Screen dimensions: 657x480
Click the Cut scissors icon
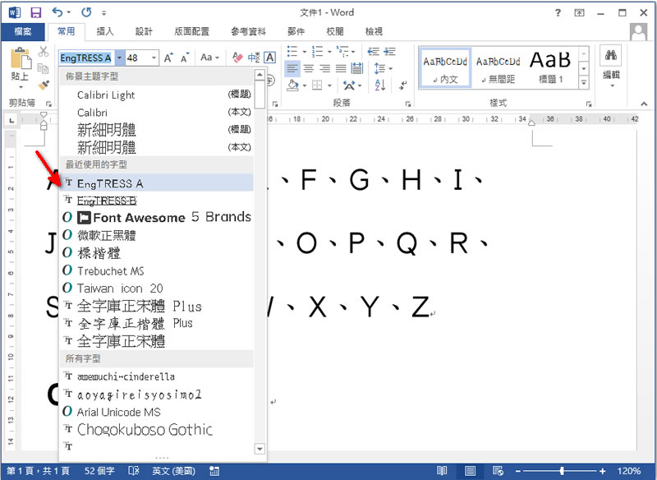44,52
